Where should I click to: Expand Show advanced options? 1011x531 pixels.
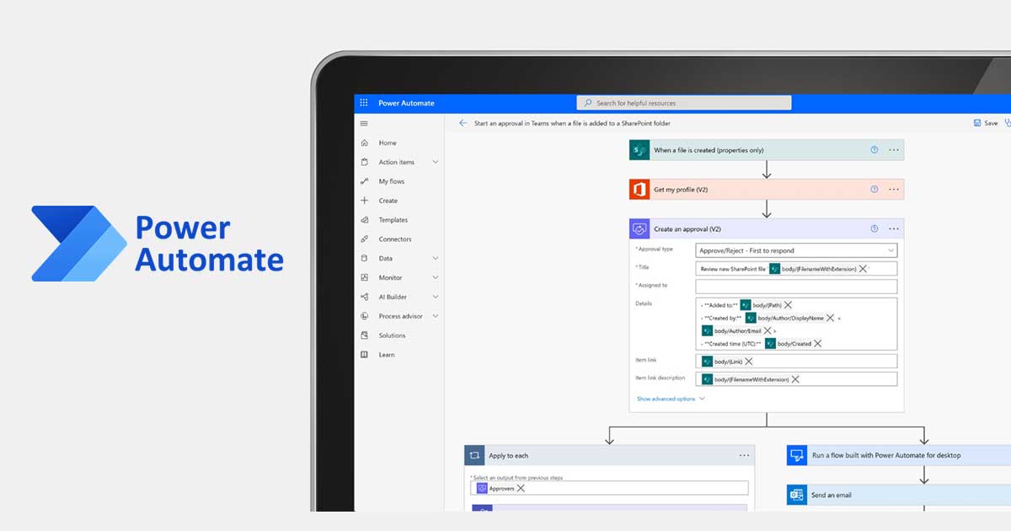pos(671,399)
